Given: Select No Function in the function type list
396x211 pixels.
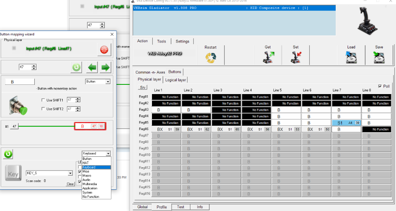Looking at the screenshot, I should [96, 197].
